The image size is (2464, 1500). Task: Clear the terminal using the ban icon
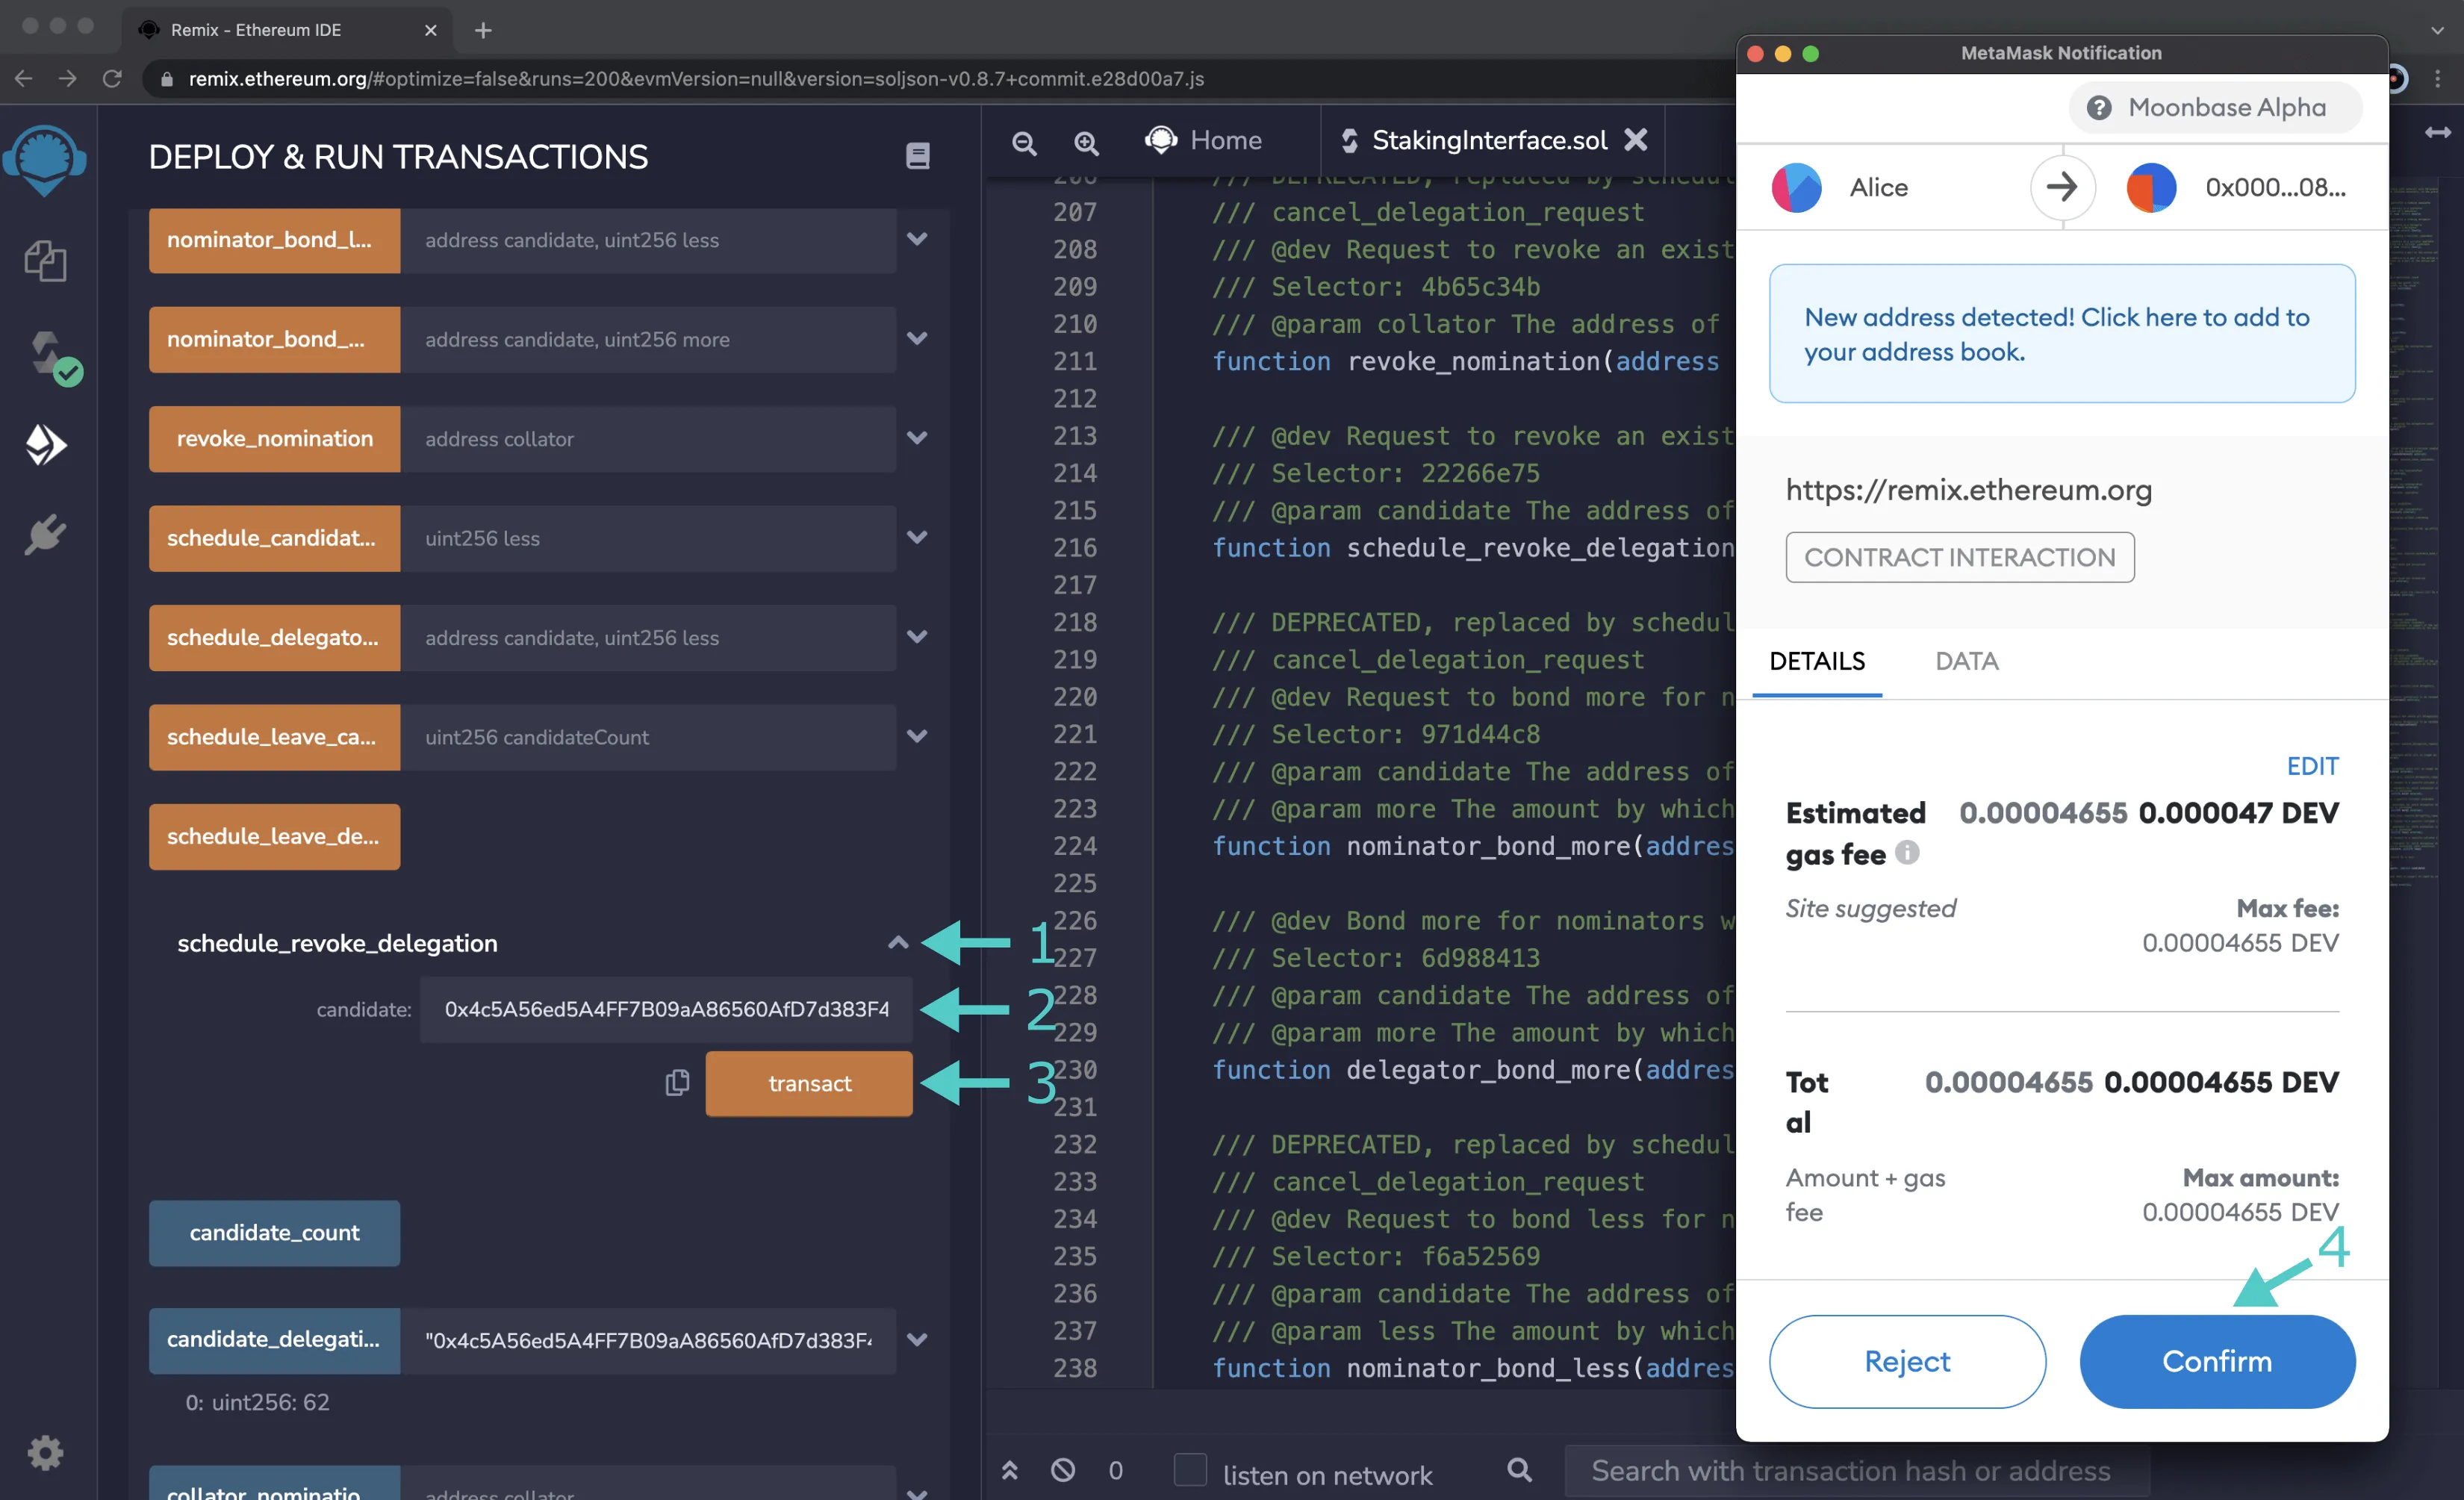pyautogui.click(x=1063, y=1470)
